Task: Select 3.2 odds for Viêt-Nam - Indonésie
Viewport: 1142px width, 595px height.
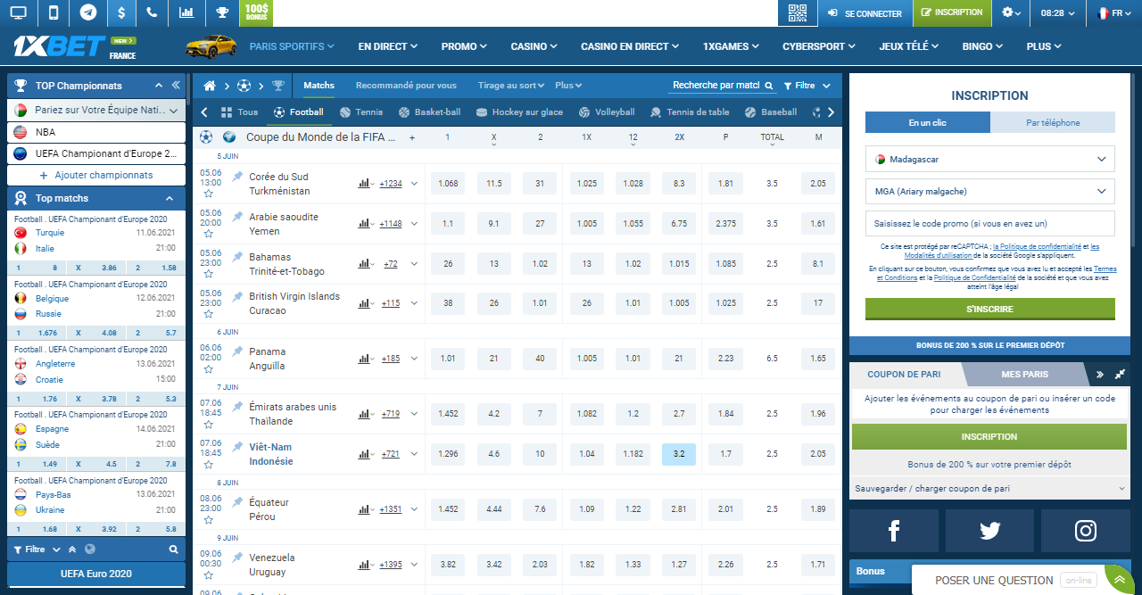Action: pyautogui.click(x=679, y=454)
